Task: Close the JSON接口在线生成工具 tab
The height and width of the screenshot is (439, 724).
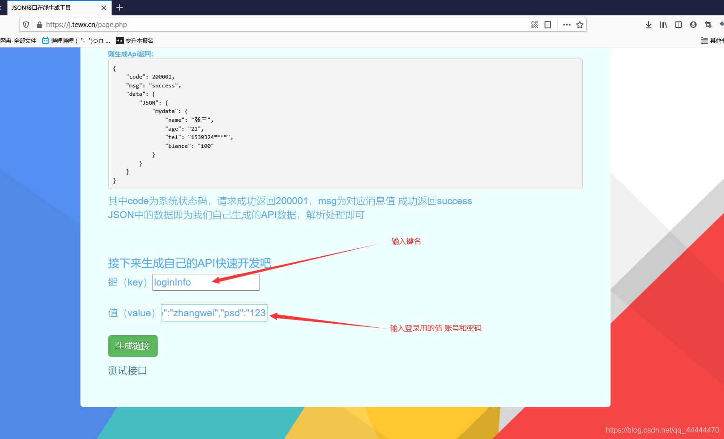Action: coord(104,8)
